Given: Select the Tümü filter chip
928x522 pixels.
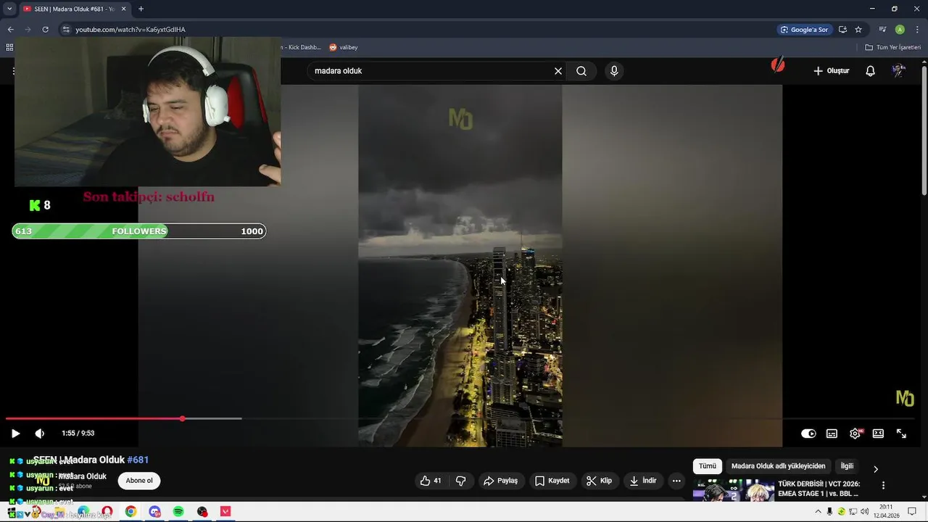Looking at the screenshot, I should coord(707,466).
